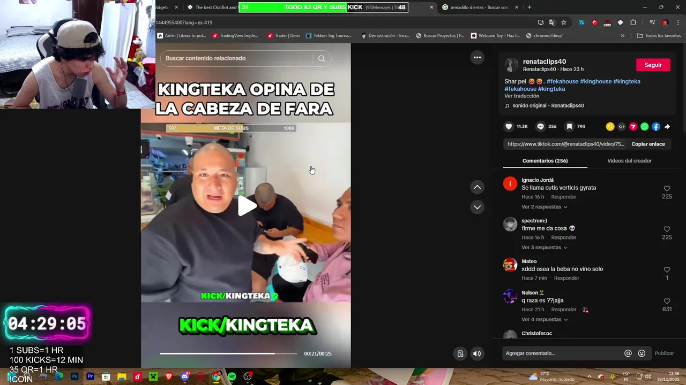686x385 pixels.
Task: Click the renataclips40 avatar thumbnail
Action: tap(511, 65)
